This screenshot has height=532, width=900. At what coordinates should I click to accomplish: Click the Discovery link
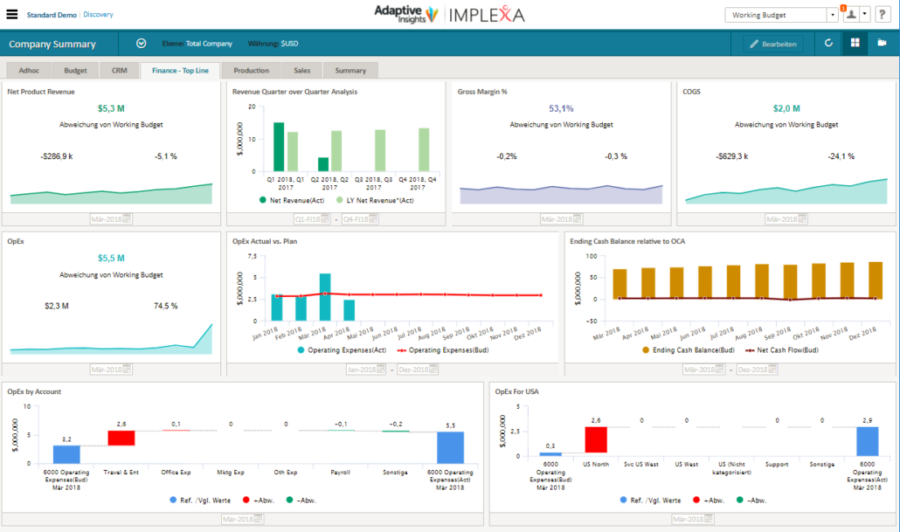click(98, 15)
